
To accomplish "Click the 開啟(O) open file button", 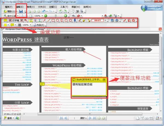I will point(10,11).
